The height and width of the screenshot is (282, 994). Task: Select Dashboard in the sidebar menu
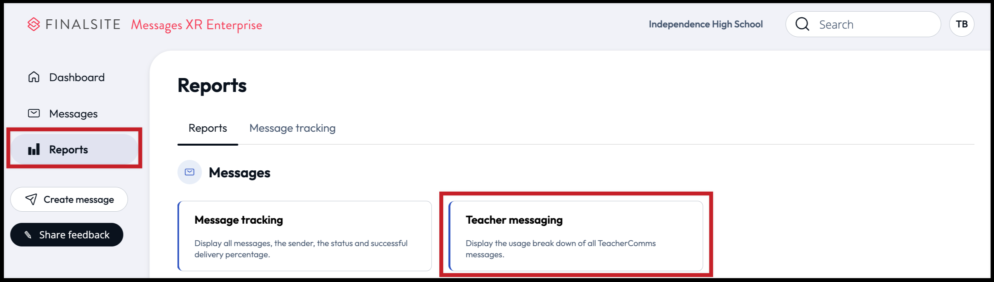point(77,77)
